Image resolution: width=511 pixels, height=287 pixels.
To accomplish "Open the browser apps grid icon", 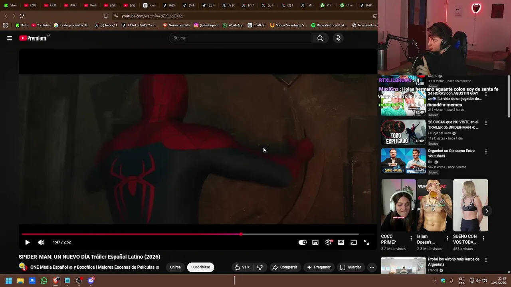I will click(5, 25).
